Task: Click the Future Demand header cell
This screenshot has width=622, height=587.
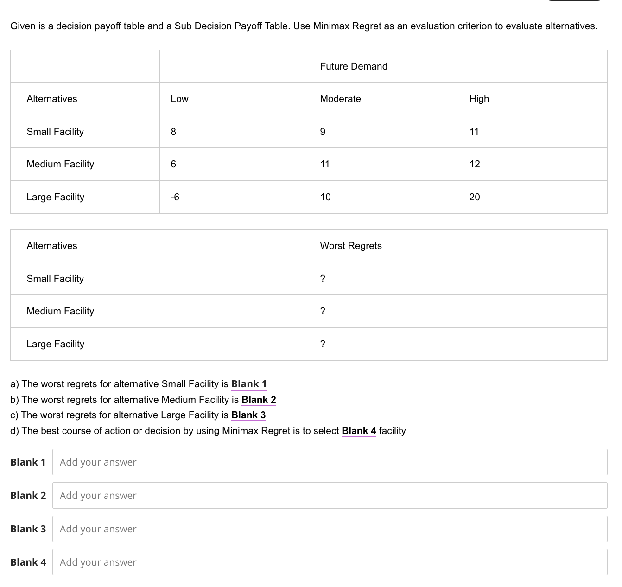Action: pos(354,66)
